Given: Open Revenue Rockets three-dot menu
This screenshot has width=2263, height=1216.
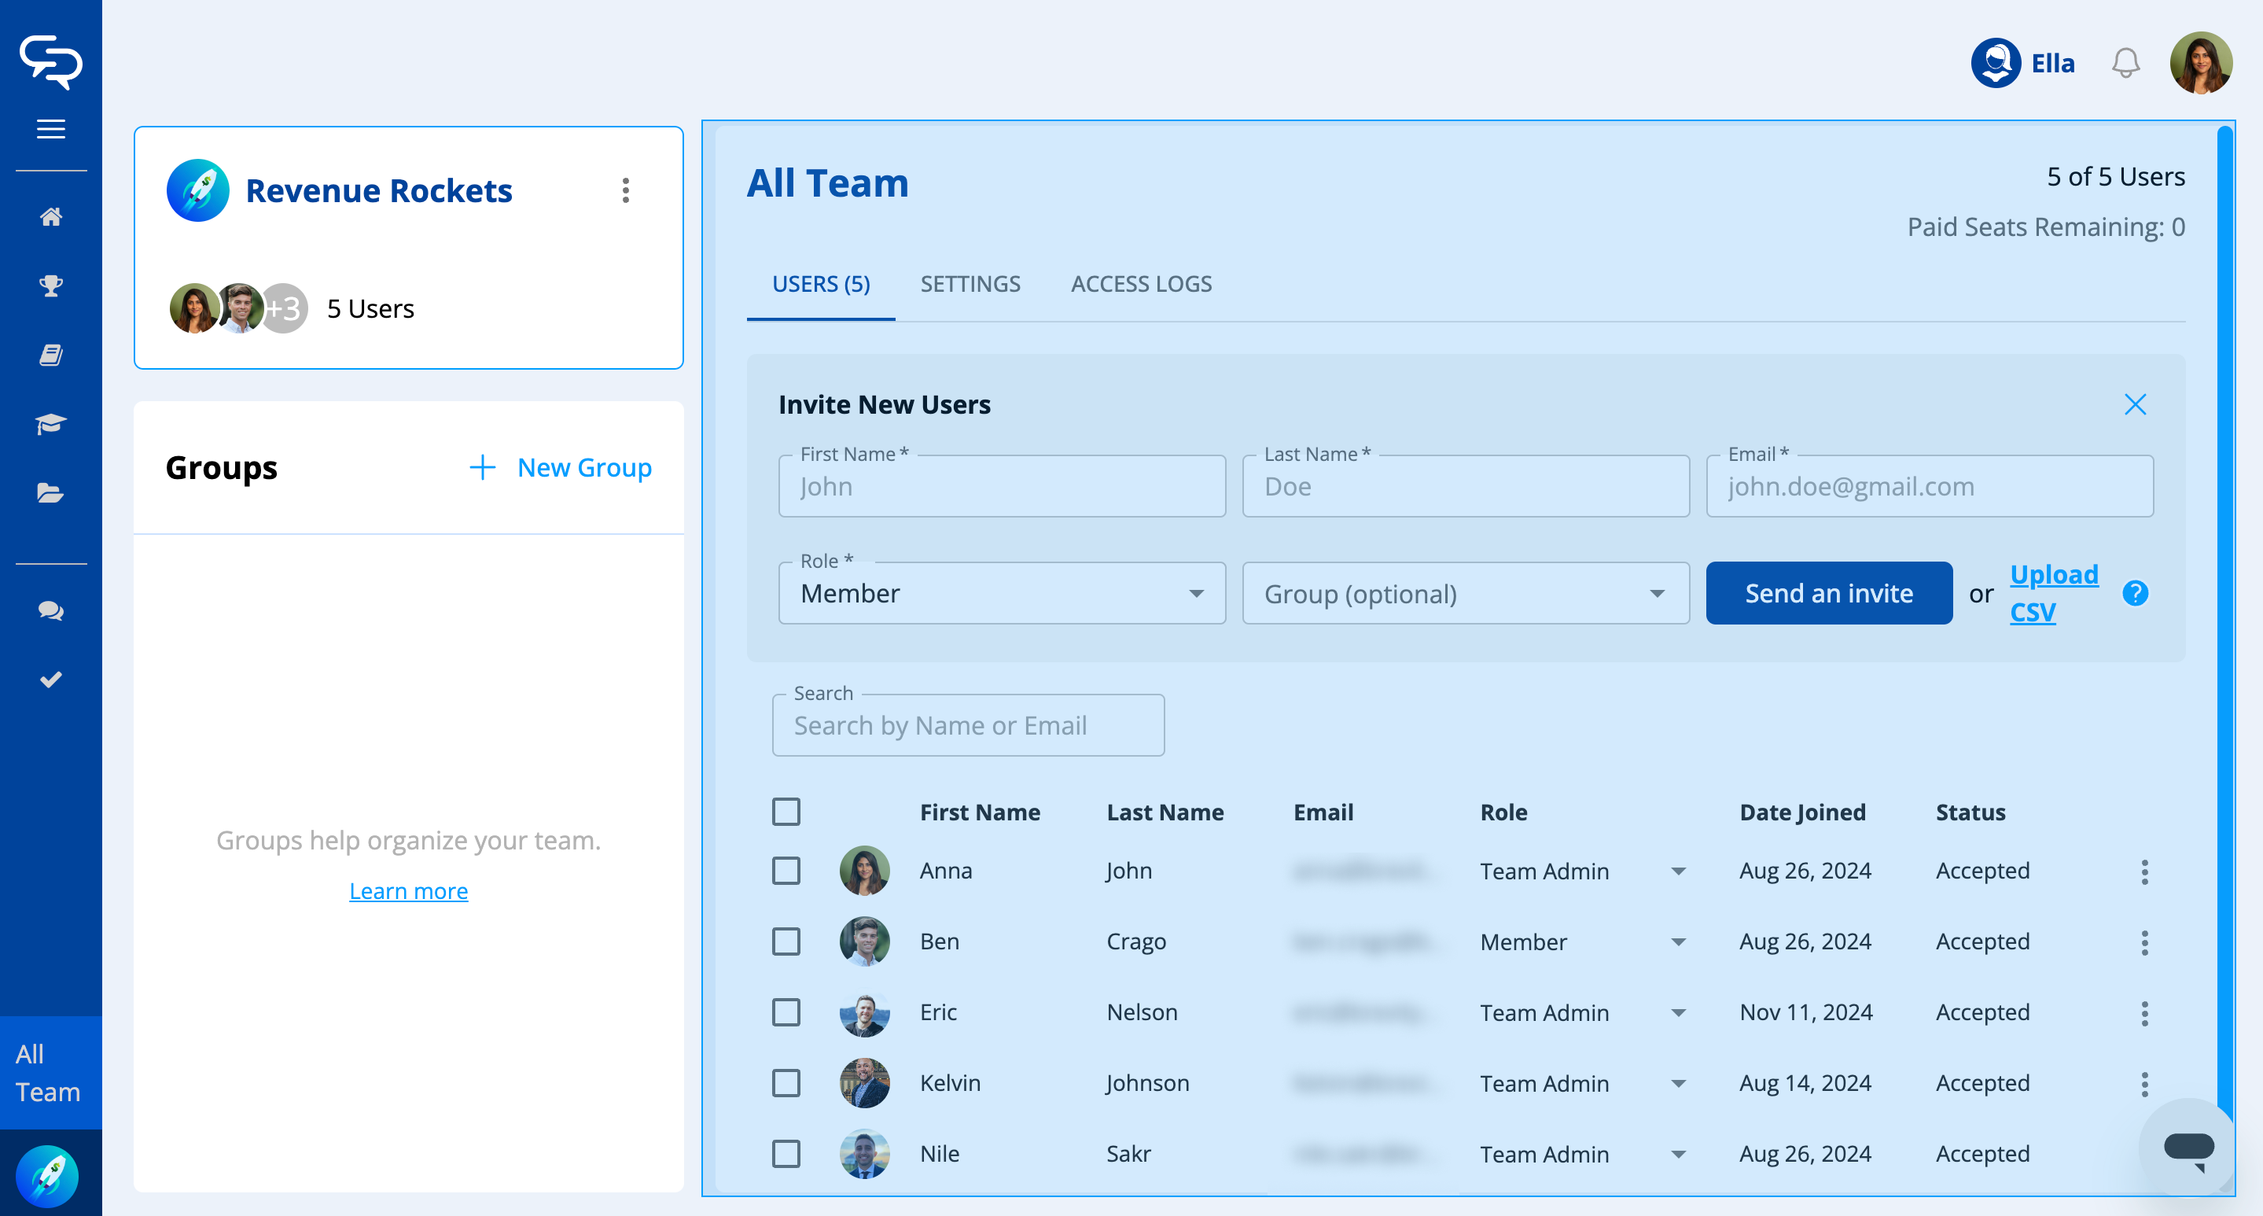Looking at the screenshot, I should tap(625, 190).
